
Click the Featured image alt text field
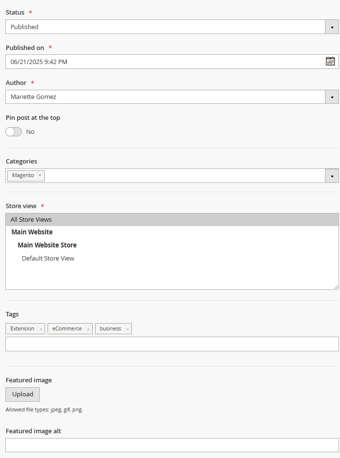click(x=172, y=445)
